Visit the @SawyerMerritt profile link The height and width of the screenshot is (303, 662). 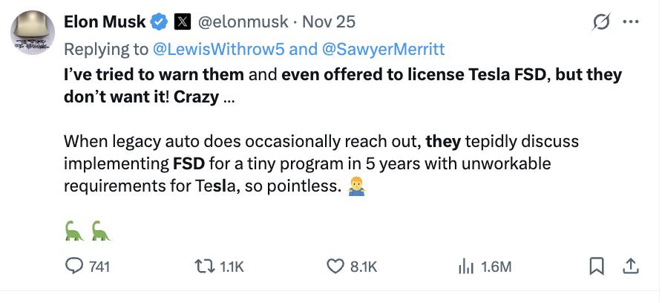[x=384, y=50]
